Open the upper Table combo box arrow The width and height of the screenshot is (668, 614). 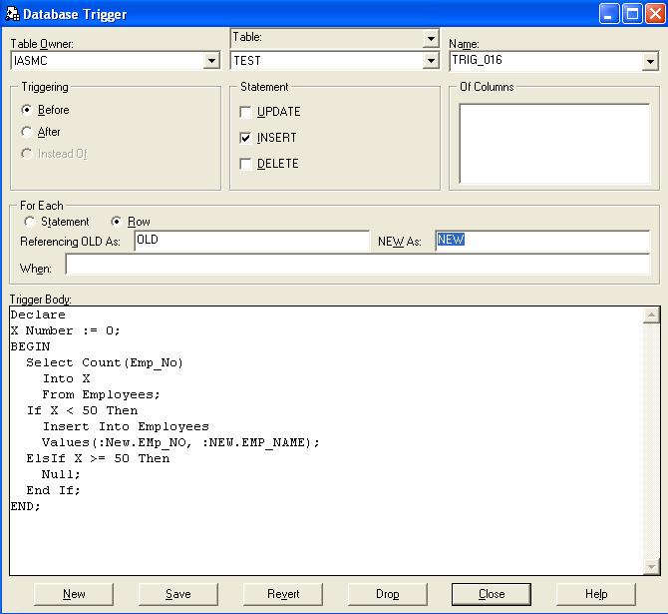(x=431, y=39)
